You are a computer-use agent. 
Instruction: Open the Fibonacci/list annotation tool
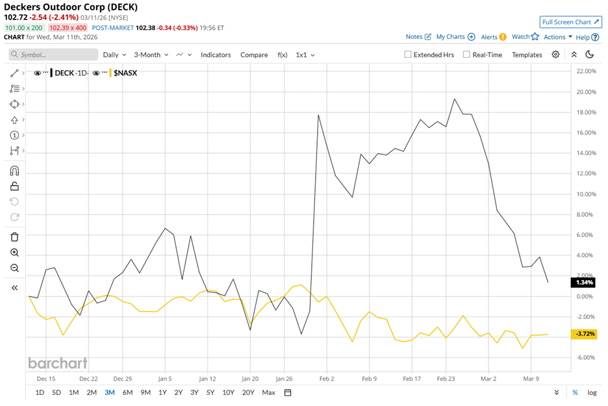[14, 89]
